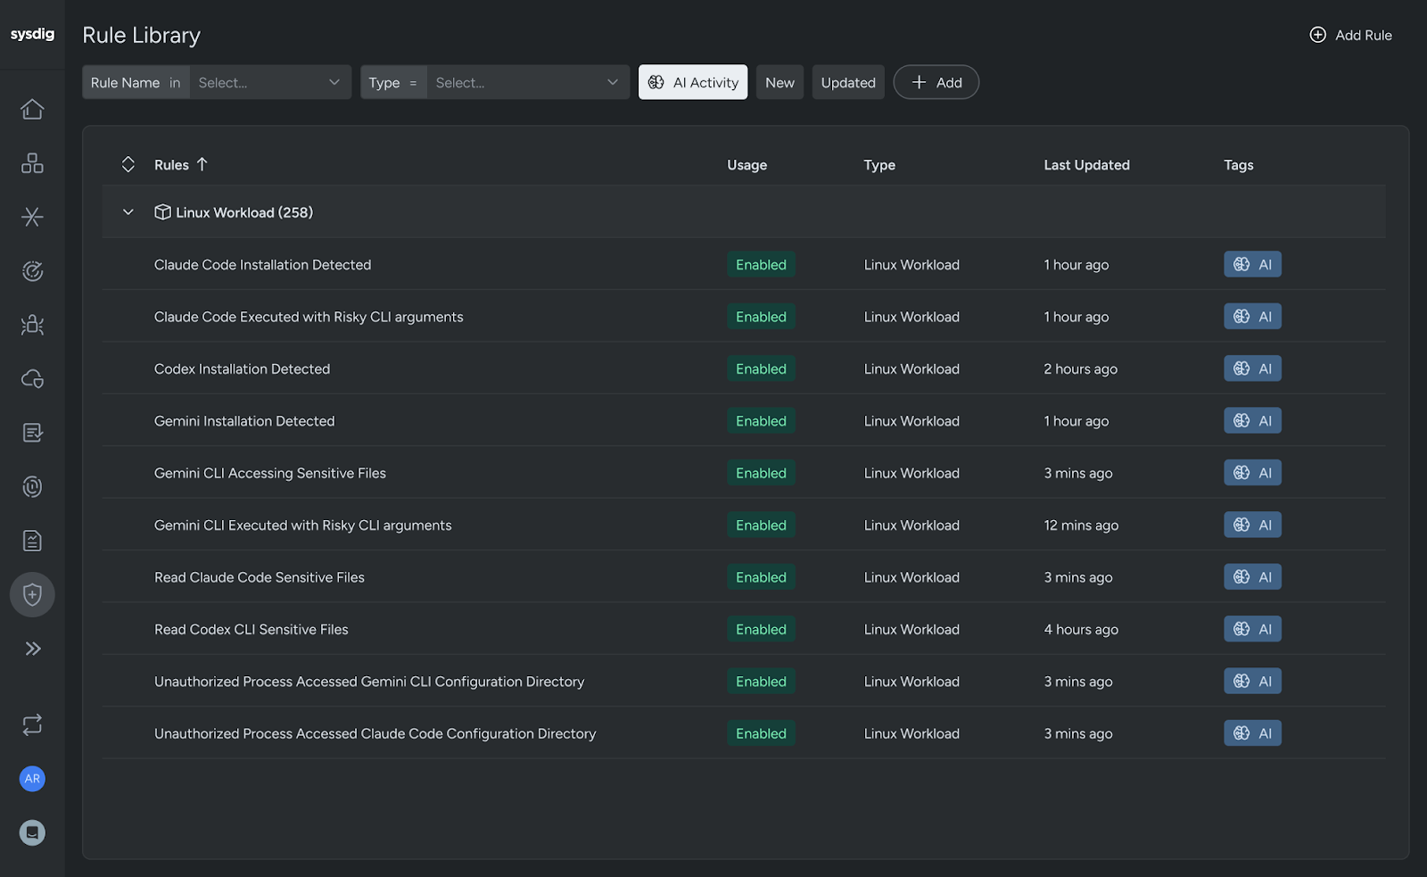Expand the sidebar with the double chevron icon
This screenshot has width=1427, height=877.
32,649
